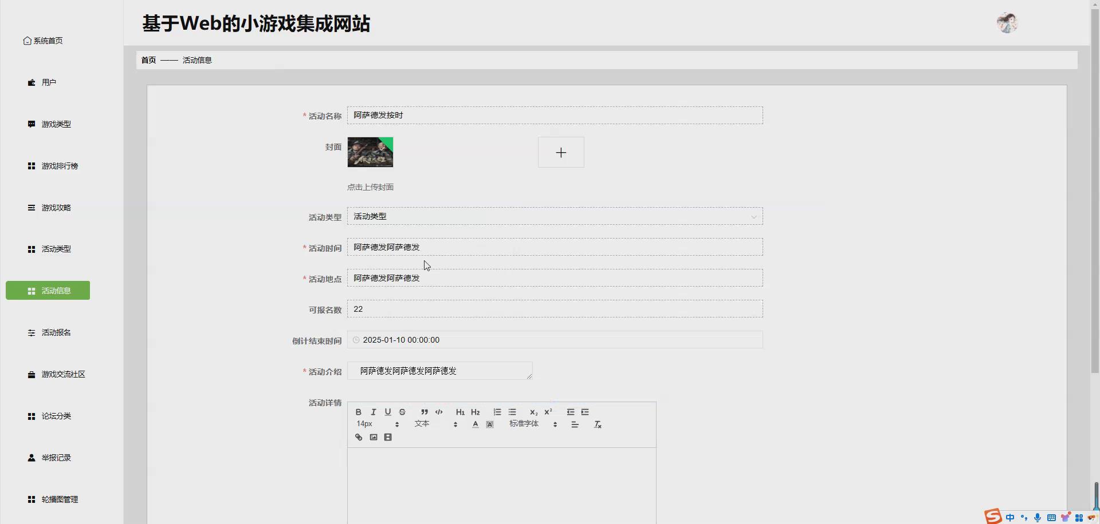Screen dimensions: 1100x524
Task: Apply italic formatting in the activity details editor
Action: click(373, 412)
